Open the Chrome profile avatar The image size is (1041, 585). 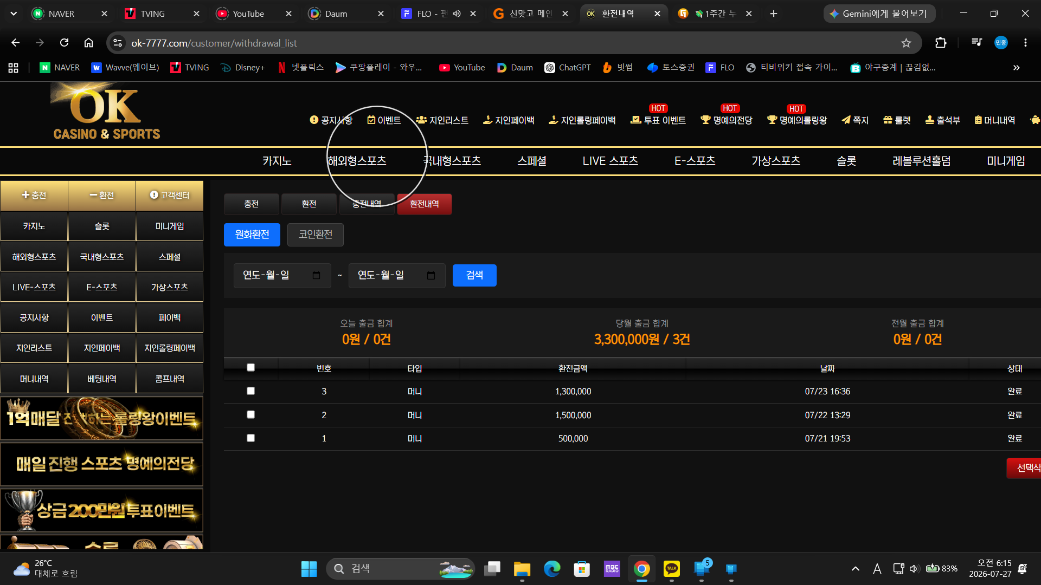point(1001,43)
